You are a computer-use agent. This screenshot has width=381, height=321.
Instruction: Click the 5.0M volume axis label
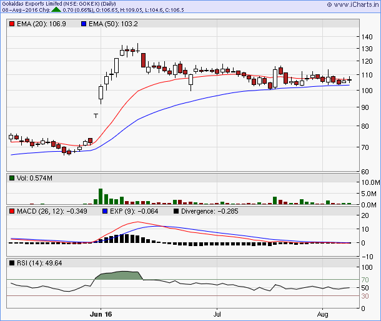tap(369, 194)
